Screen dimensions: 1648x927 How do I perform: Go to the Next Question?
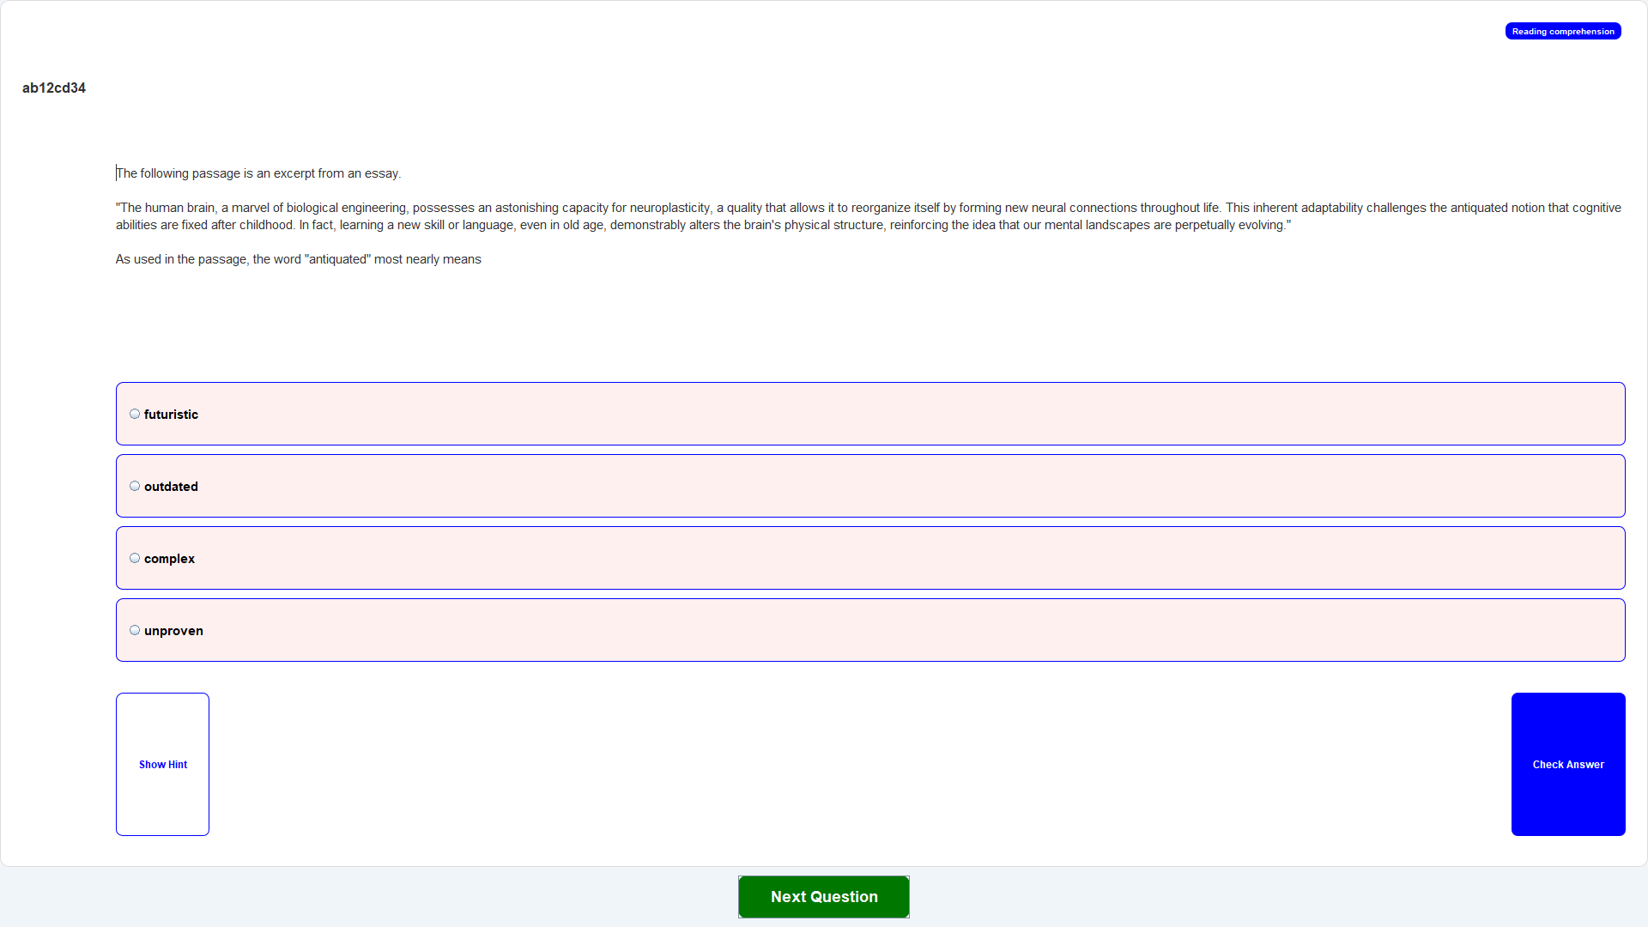click(823, 896)
